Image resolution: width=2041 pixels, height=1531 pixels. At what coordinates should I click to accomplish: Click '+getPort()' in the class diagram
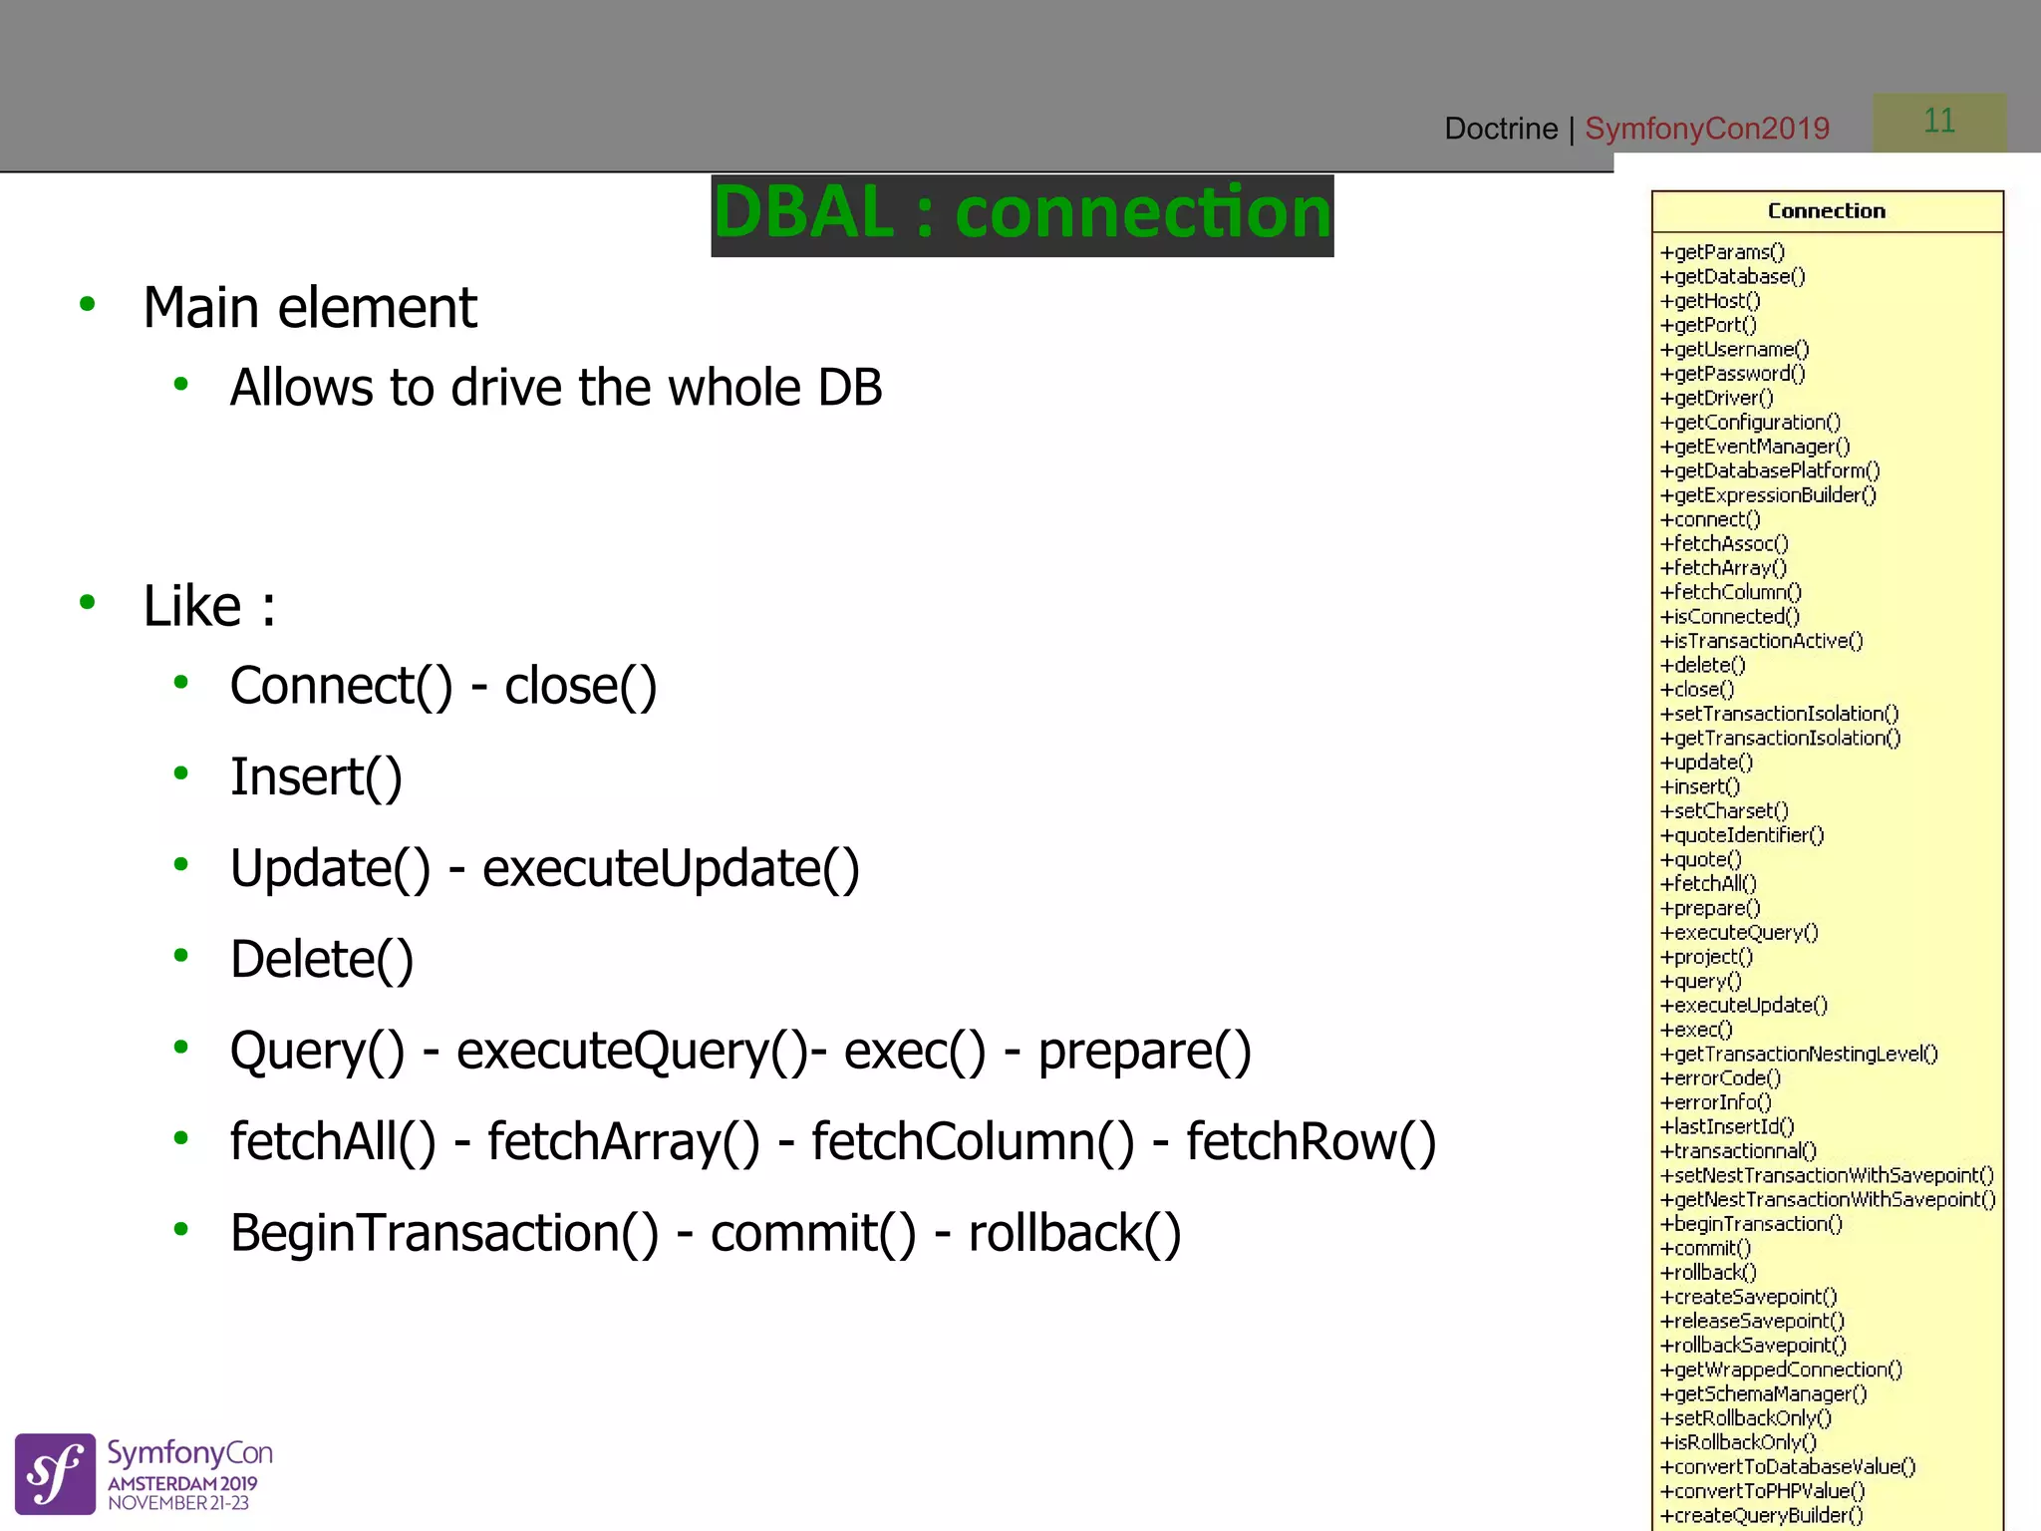1709,325
